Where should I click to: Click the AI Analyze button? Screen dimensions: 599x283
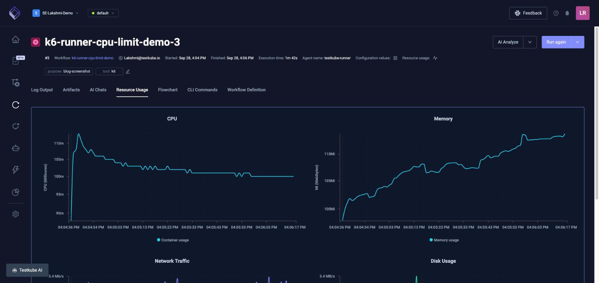[x=508, y=42]
